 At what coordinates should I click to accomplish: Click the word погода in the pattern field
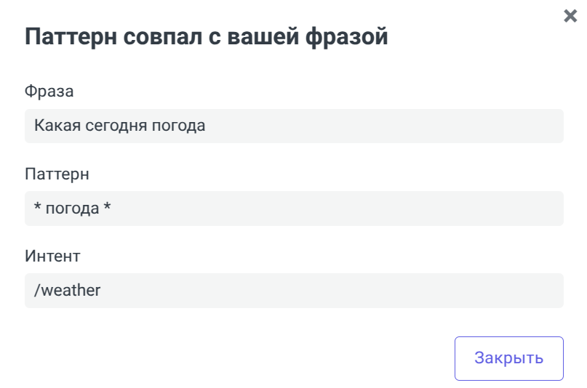[72, 209]
